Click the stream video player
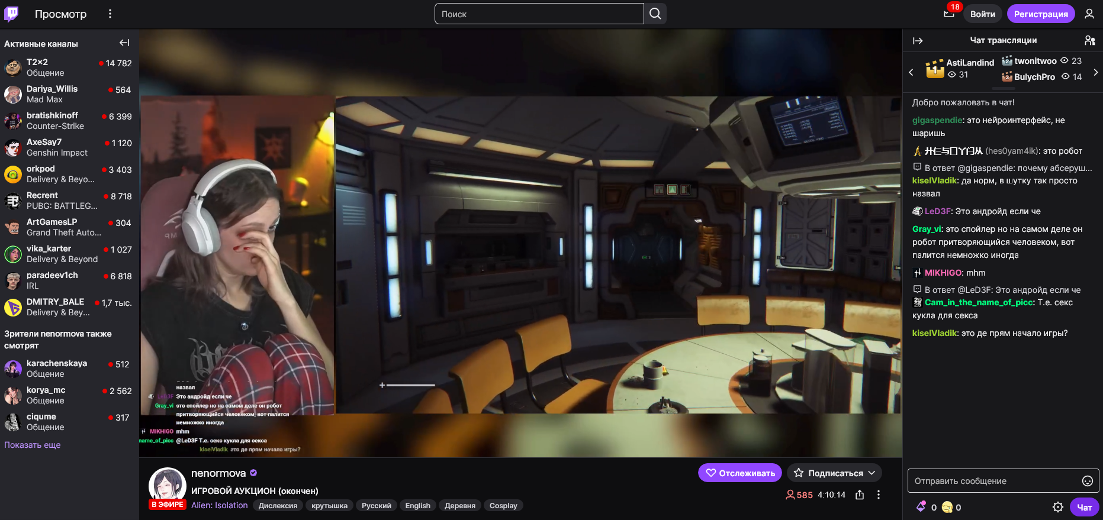 pyautogui.click(x=520, y=243)
